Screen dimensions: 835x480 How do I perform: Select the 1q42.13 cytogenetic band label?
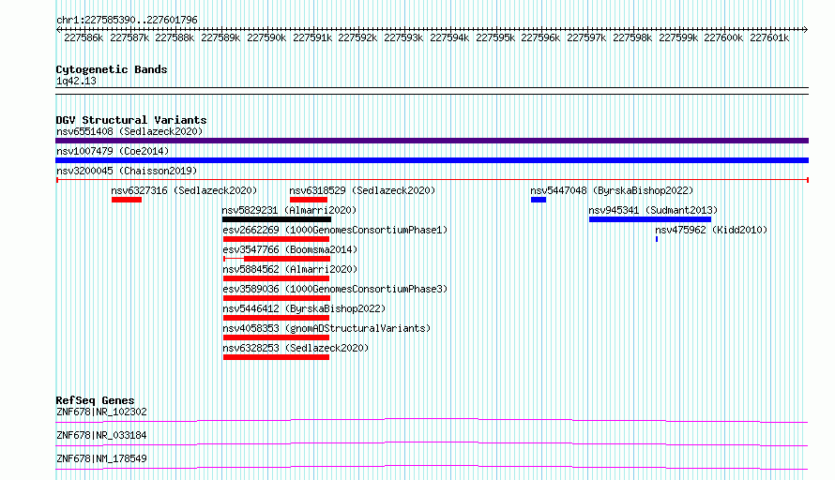click(x=76, y=81)
